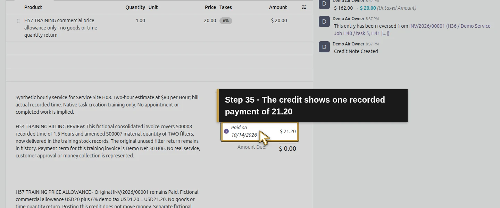Select the Product column header
500x208 pixels.
pyautogui.click(x=33, y=7)
